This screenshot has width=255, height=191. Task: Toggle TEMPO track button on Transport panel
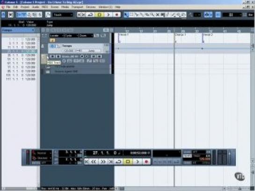tap(187, 156)
